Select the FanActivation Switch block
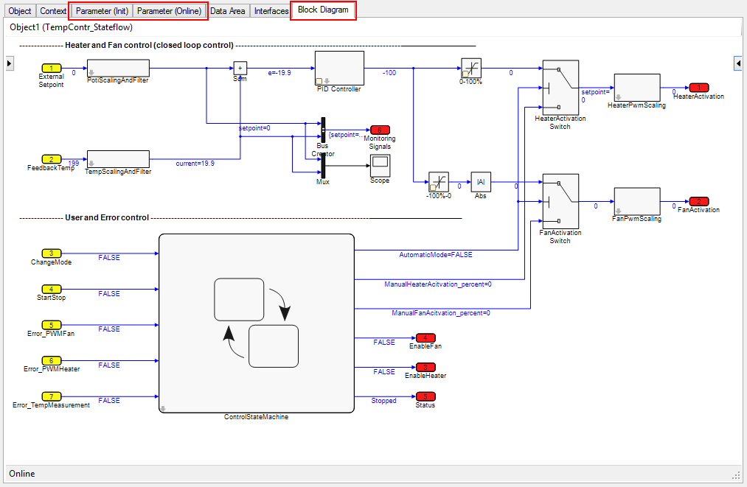Viewport: 747px width, 487px height. 560,201
